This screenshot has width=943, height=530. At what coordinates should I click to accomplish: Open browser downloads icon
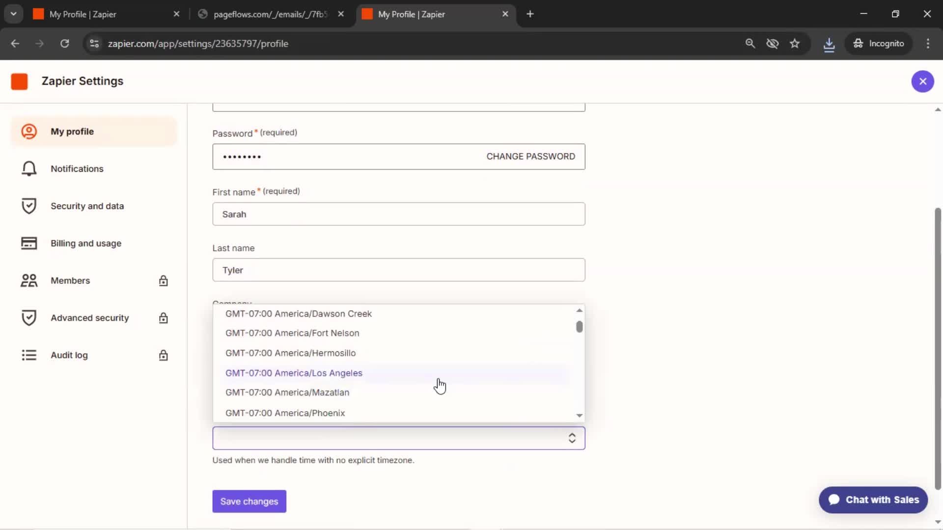(829, 44)
